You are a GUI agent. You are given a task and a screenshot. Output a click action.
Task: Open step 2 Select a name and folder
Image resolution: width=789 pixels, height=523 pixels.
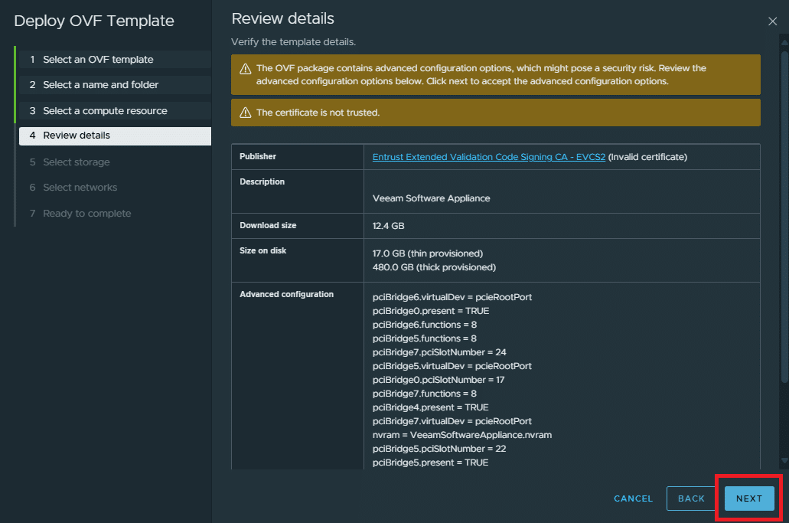pos(100,85)
